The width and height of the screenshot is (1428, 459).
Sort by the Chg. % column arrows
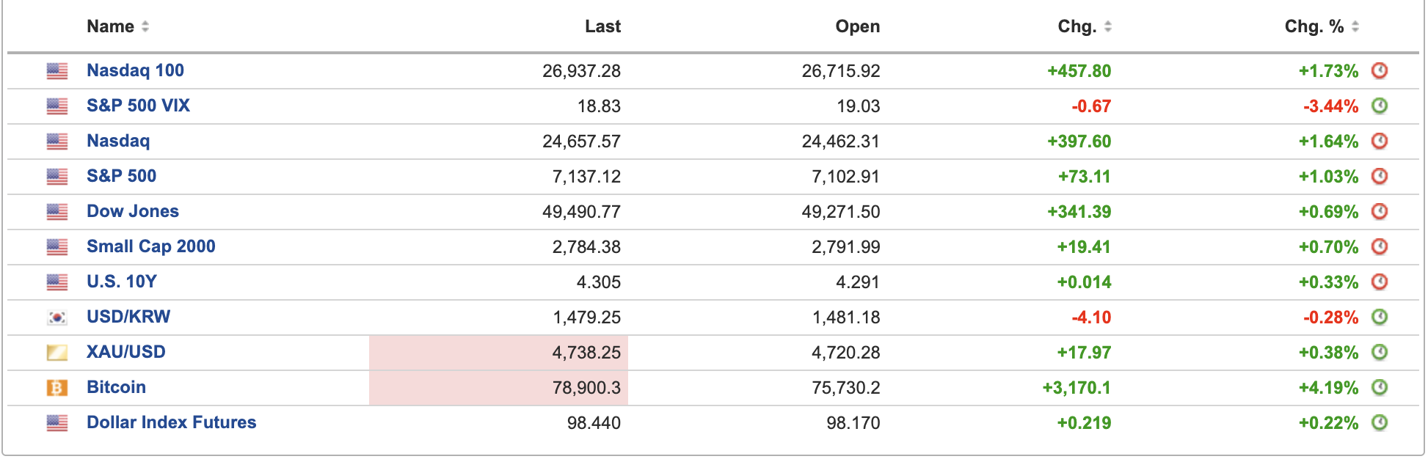[x=1355, y=27]
